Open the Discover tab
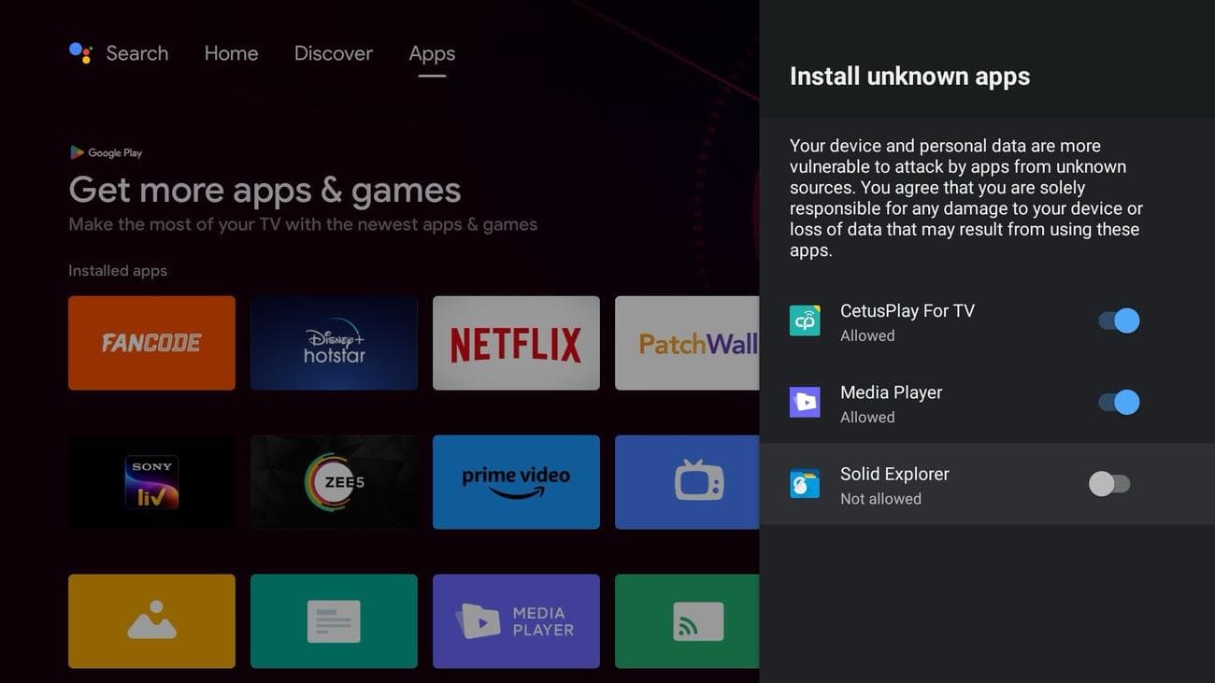The height and width of the screenshot is (683, 1215). pos(333,53)
